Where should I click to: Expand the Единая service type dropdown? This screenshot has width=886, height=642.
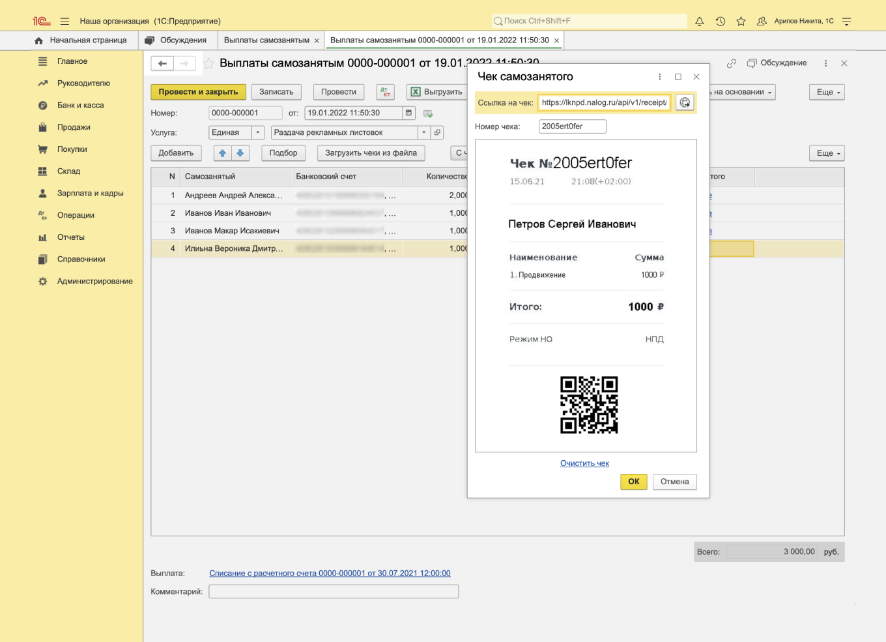258,132
